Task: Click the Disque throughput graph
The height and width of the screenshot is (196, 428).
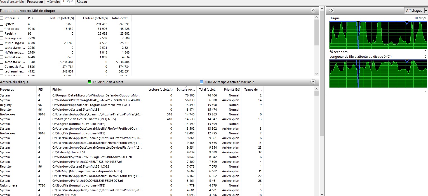Action: pyautogui.click(x=378, y=35)
